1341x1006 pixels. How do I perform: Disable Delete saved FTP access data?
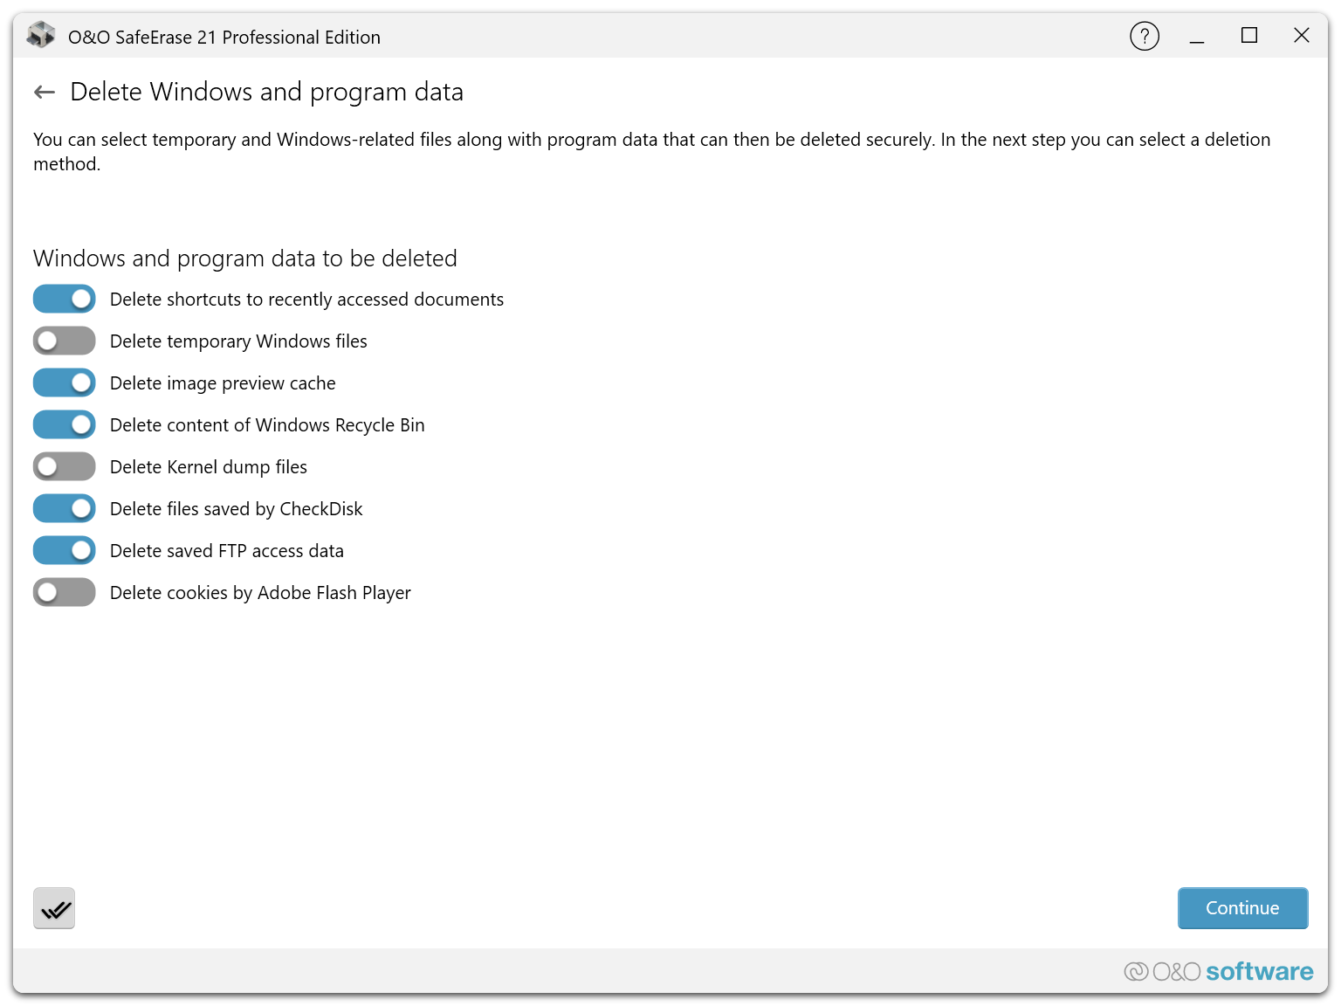click(x=65, y=551)
